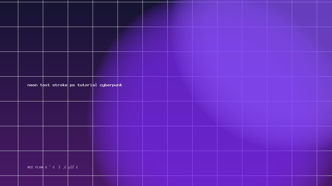Image resolution: width=332 pixels, height=186 pixels.
Task: Click the word "stroke" in the headline
Action: 60,85
